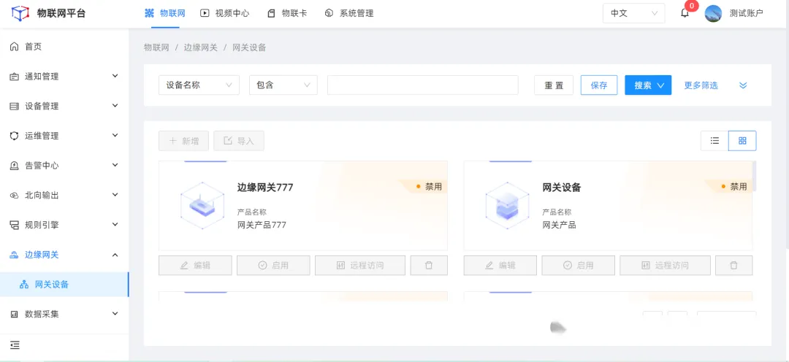Viewport: 789px width, 362px height.
Task: Collapse the 边缘网关 menu chevron
Action: (x=115, y=255)
